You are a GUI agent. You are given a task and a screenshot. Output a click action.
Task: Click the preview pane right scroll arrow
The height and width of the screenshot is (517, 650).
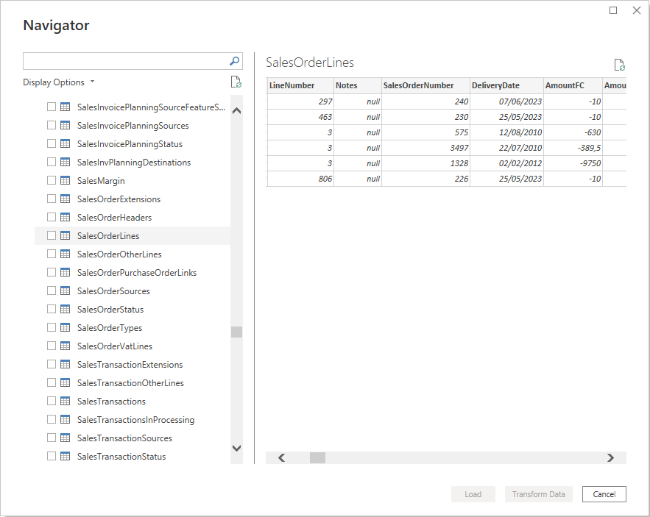610,457
